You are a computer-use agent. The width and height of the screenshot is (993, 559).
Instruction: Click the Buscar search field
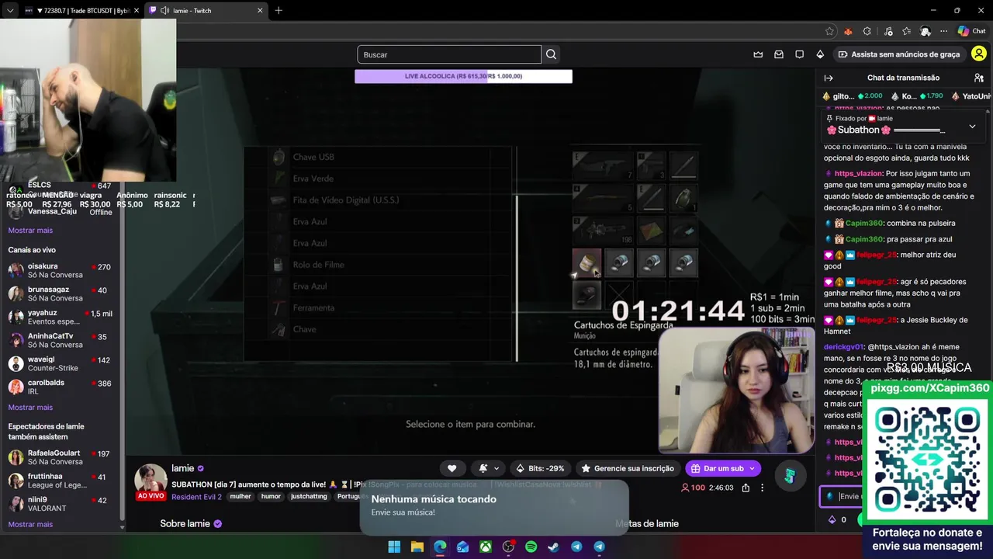pos(449,54)
